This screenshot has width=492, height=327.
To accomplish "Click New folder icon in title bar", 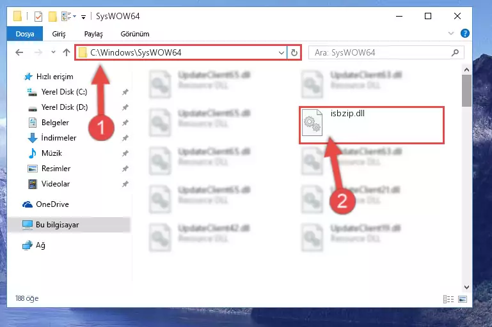I will 52,16.
